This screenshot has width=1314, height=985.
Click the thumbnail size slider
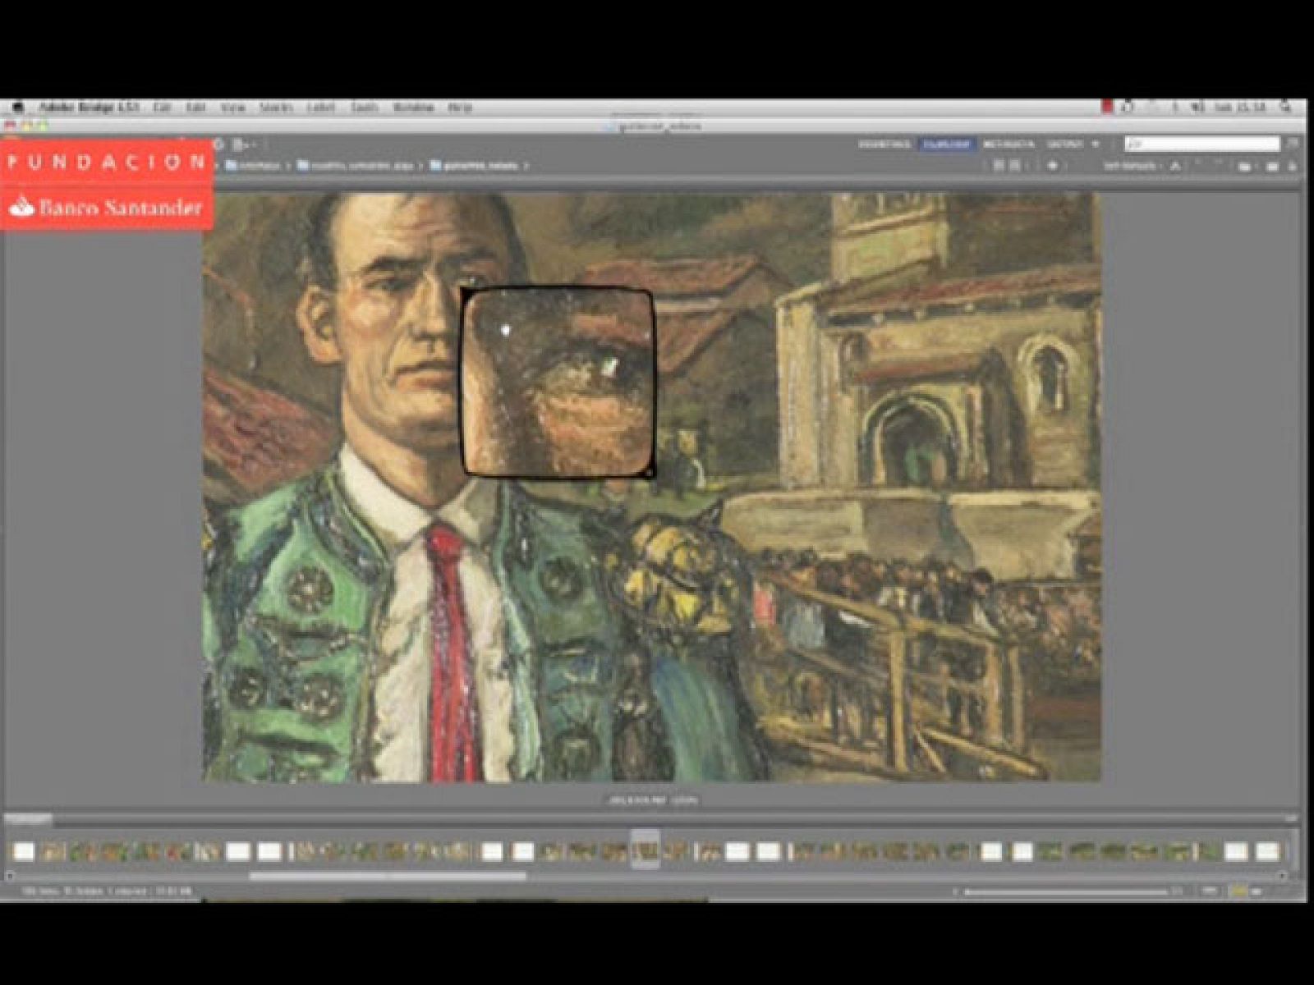click(x=1066, y=891)
